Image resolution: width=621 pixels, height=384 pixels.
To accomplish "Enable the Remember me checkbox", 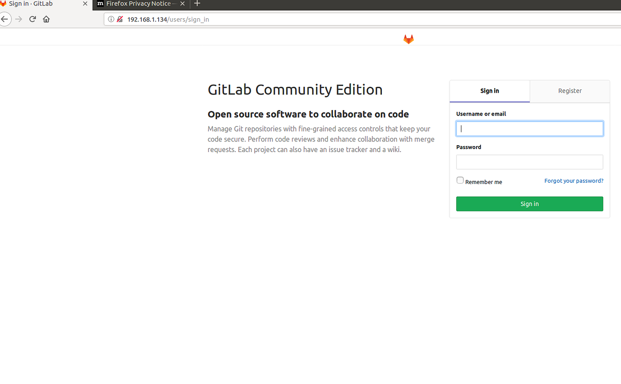I will [x=460, y=180].
